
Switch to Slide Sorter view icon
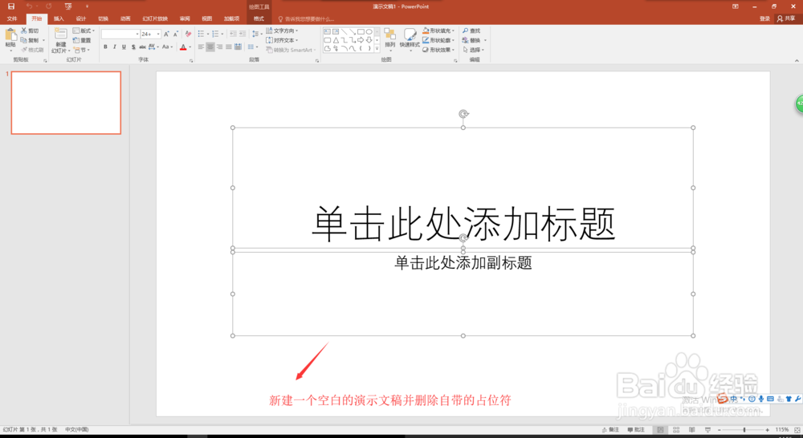pos(676,430)
